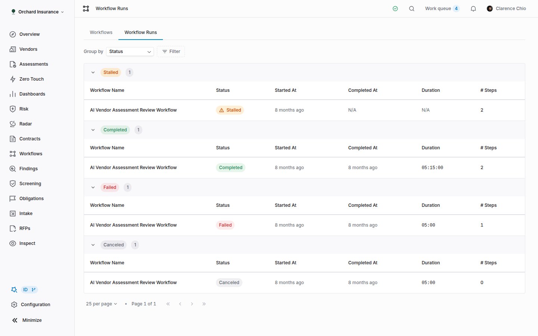The image size is (538, 336).
Task: Open the Vendors section icon
Action: click(x=13, y=49)
